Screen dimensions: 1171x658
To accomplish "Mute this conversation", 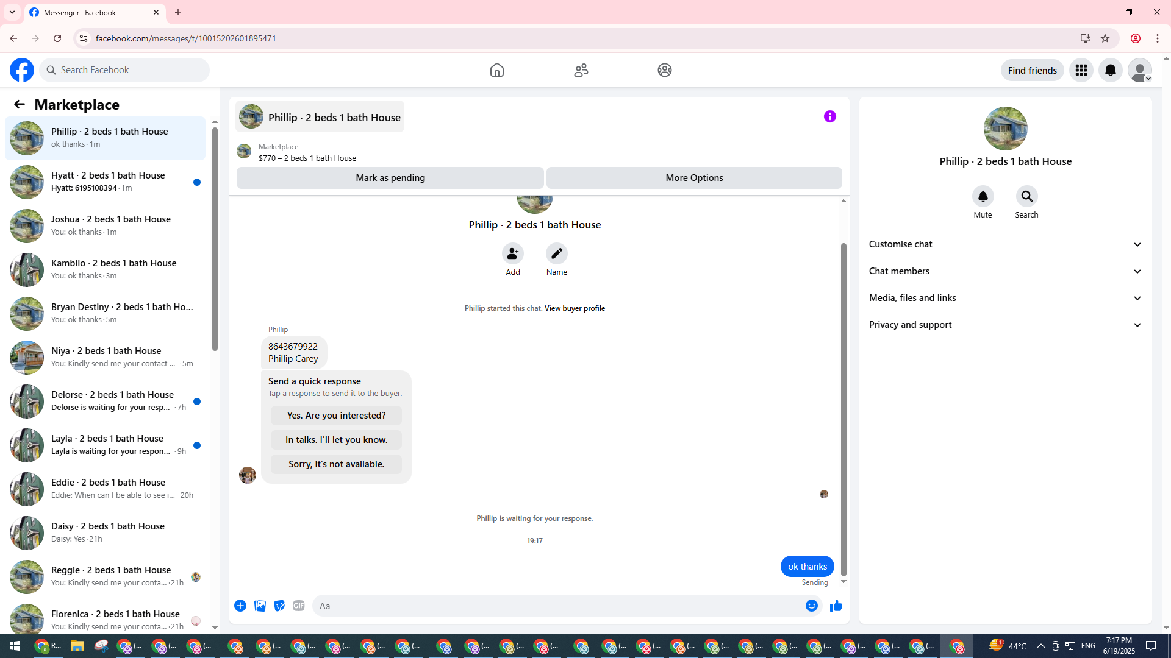I will pos(983,196).
